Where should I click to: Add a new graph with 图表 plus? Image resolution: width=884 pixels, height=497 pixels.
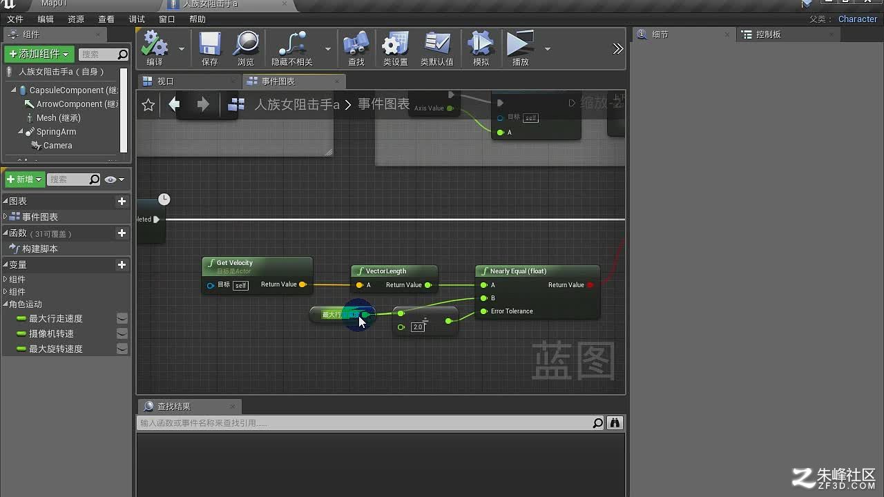coord(122,202)
